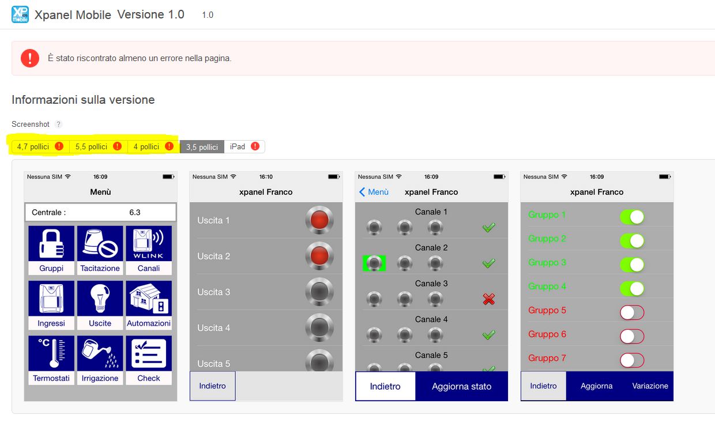Click the red error alert icon
This screenshot has height=430, width=715.
coord(30,58)
